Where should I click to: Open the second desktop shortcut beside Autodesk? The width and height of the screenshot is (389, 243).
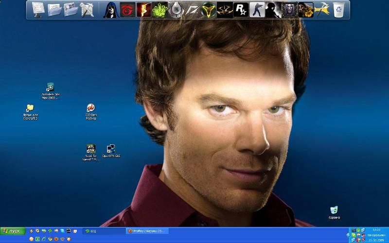(90, 108)
